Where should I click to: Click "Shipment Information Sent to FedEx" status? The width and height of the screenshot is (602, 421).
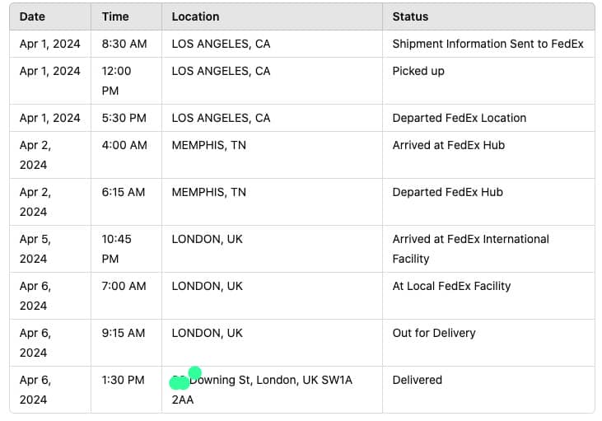488,44
